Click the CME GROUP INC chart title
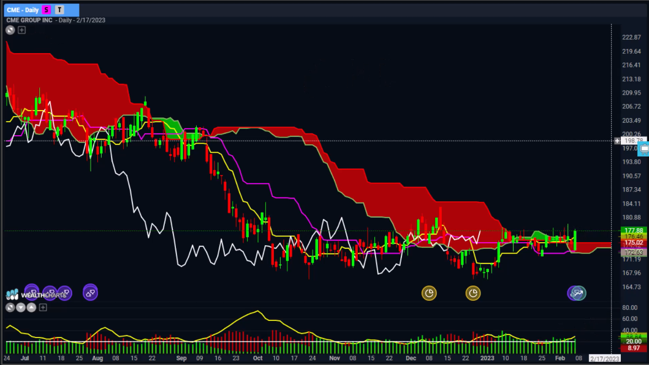The width and height of the screenshot is (649, 365). [x=29, y=20]
